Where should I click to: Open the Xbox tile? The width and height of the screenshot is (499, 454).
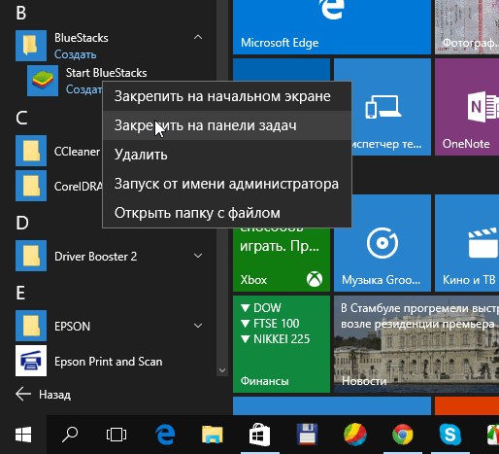[282, 260]
